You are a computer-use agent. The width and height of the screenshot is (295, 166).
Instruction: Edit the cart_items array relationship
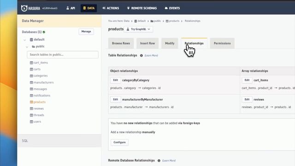(x=247, y=80)
